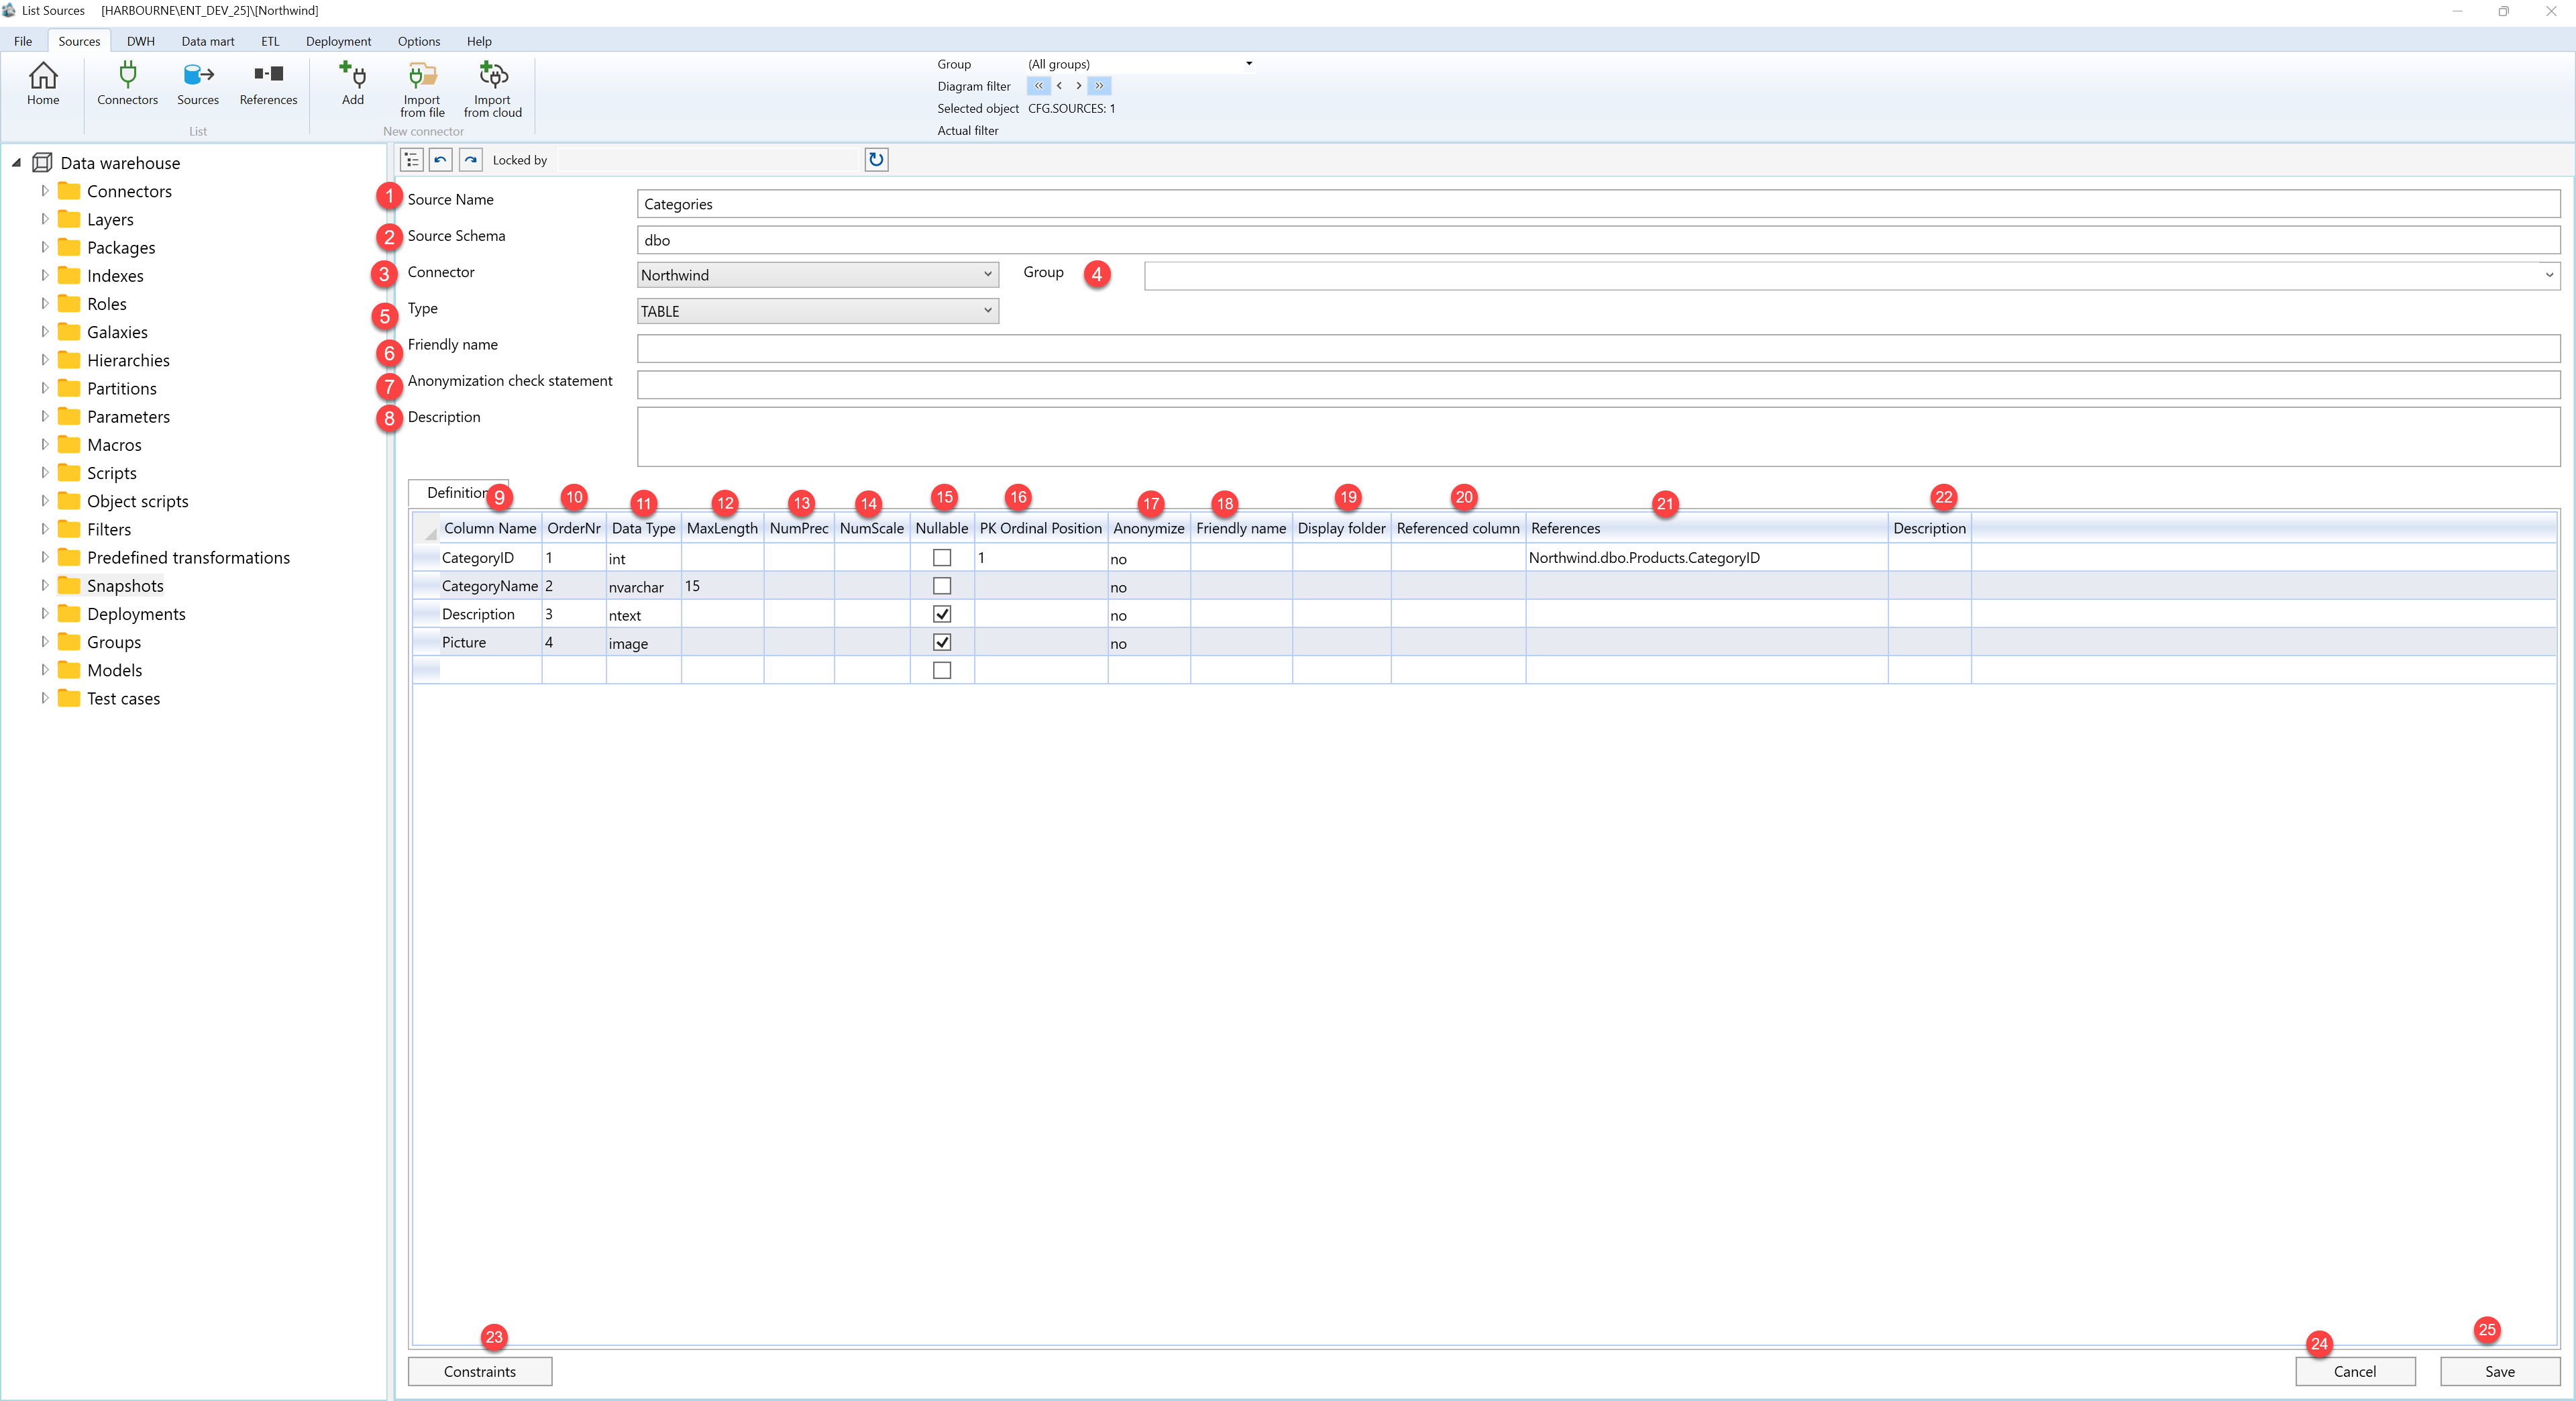Click the Description multiline text box

(x=1598, y=436)
